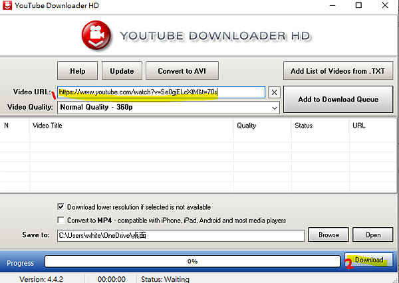Click the 0% progress bar
The image size is (399, 283).
[x=192, y=261]
